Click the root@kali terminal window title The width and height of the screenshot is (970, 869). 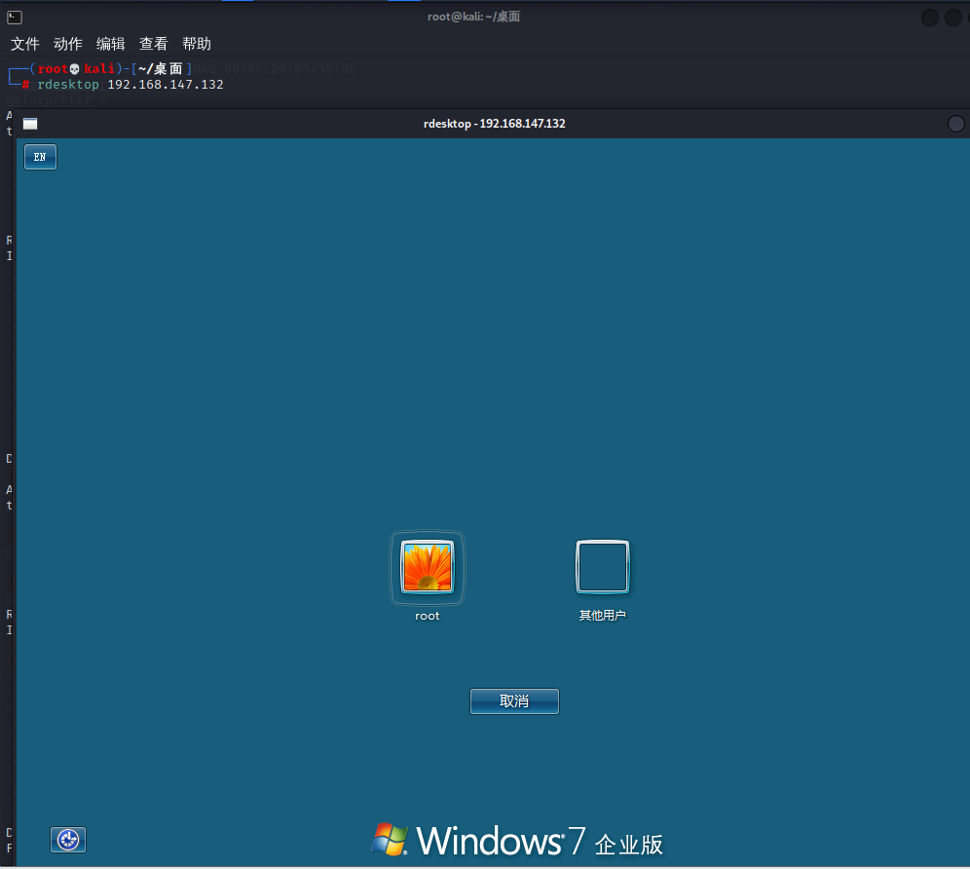pos(474,17)
